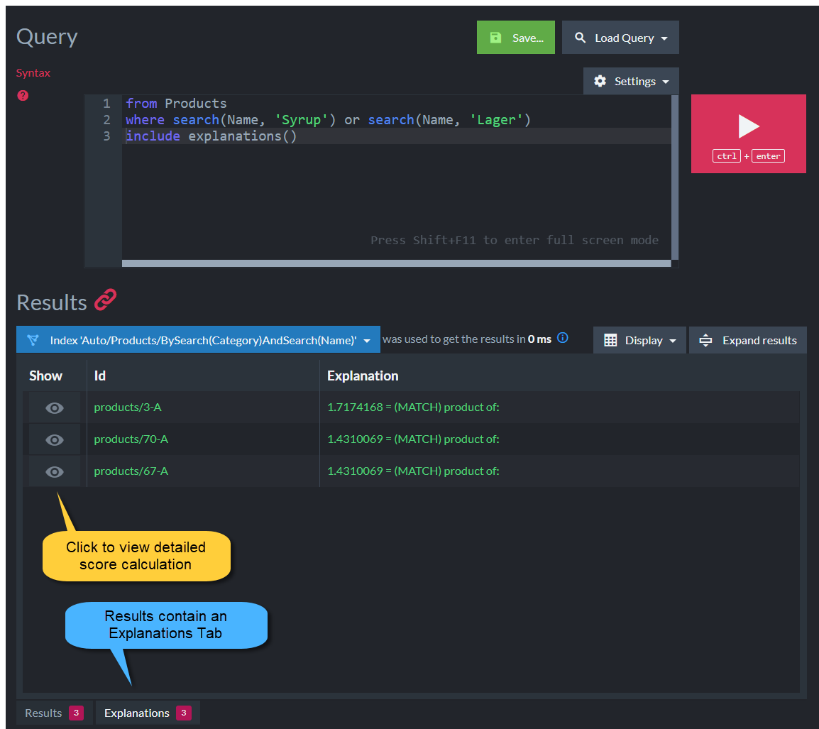The image size is (819, 729).
Task: Open the Load Query dropdown
Action: pos(620,38)
